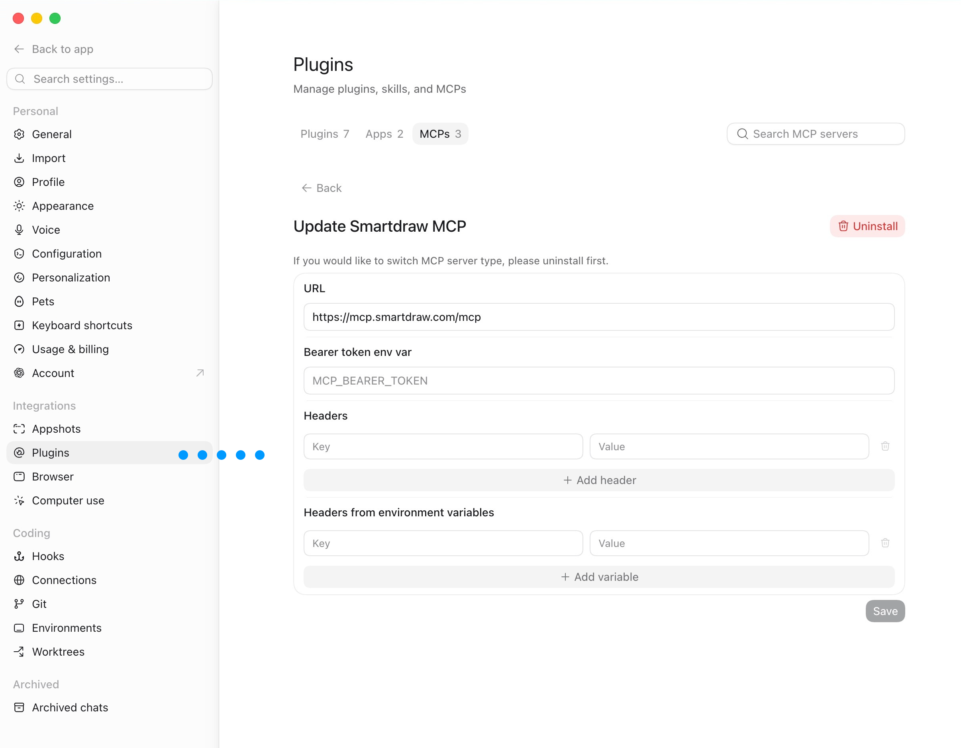The width and height of the screenshot is (961, 748).
Task: Click the Headers Value field
Action: pos(729,446)
